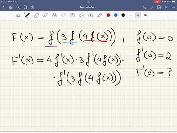Select the Image insert tool
Screen dimensions: 177x133
point(81,15)
